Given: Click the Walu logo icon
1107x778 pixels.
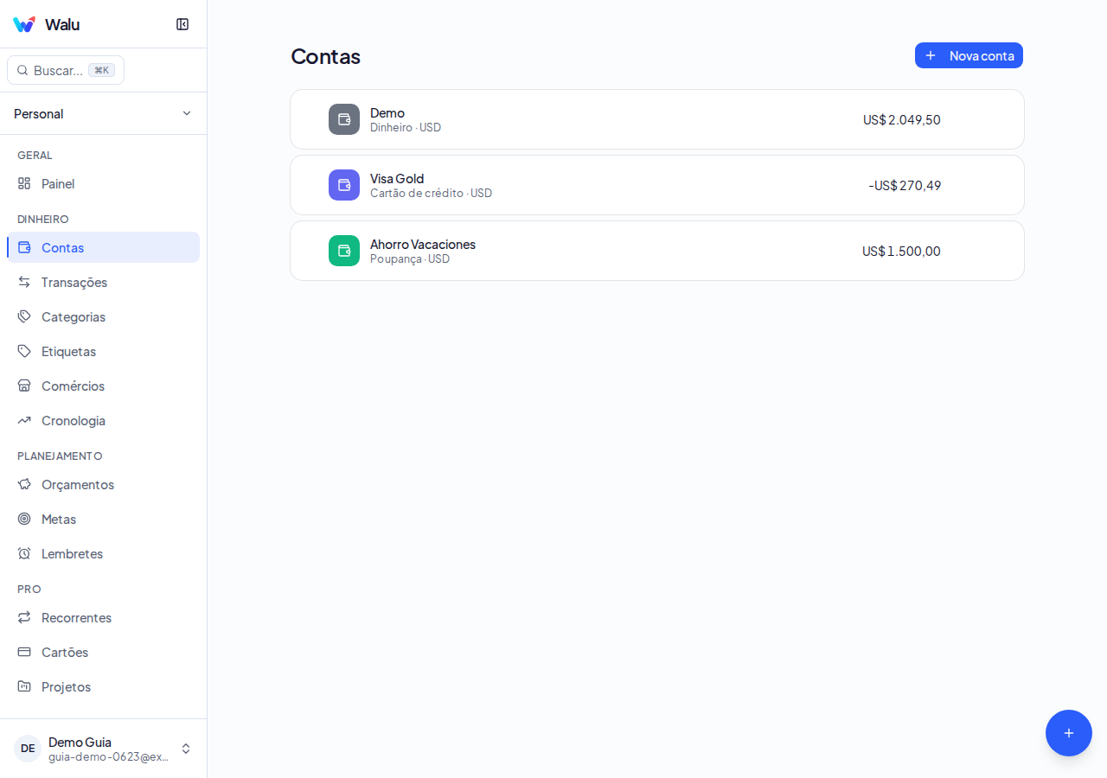Looking at the screenshot, I should 24,24.
